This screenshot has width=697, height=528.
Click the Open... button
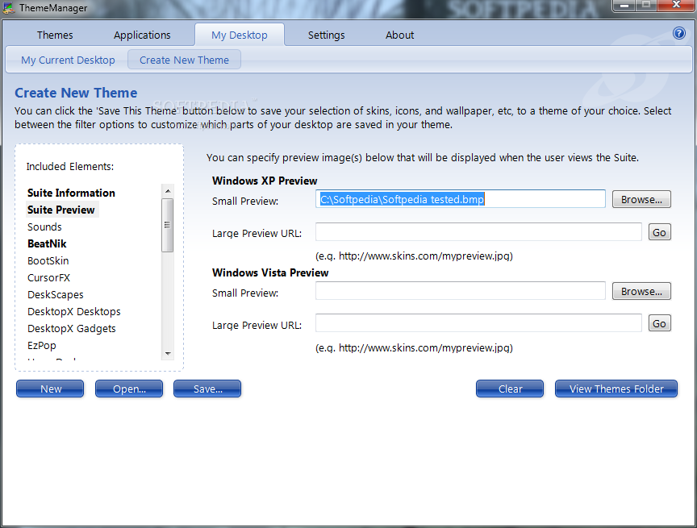129,389
